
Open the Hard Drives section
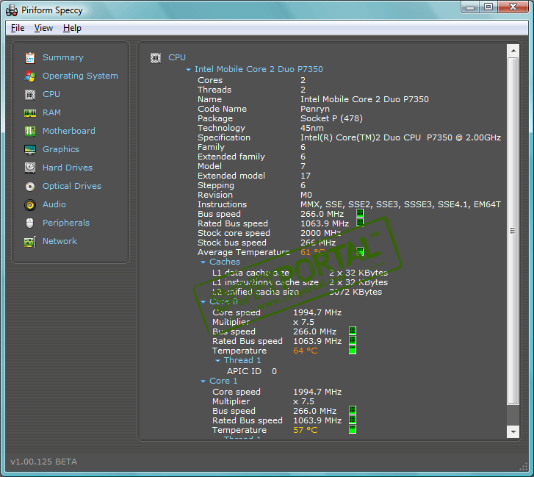tap(68, 168)
